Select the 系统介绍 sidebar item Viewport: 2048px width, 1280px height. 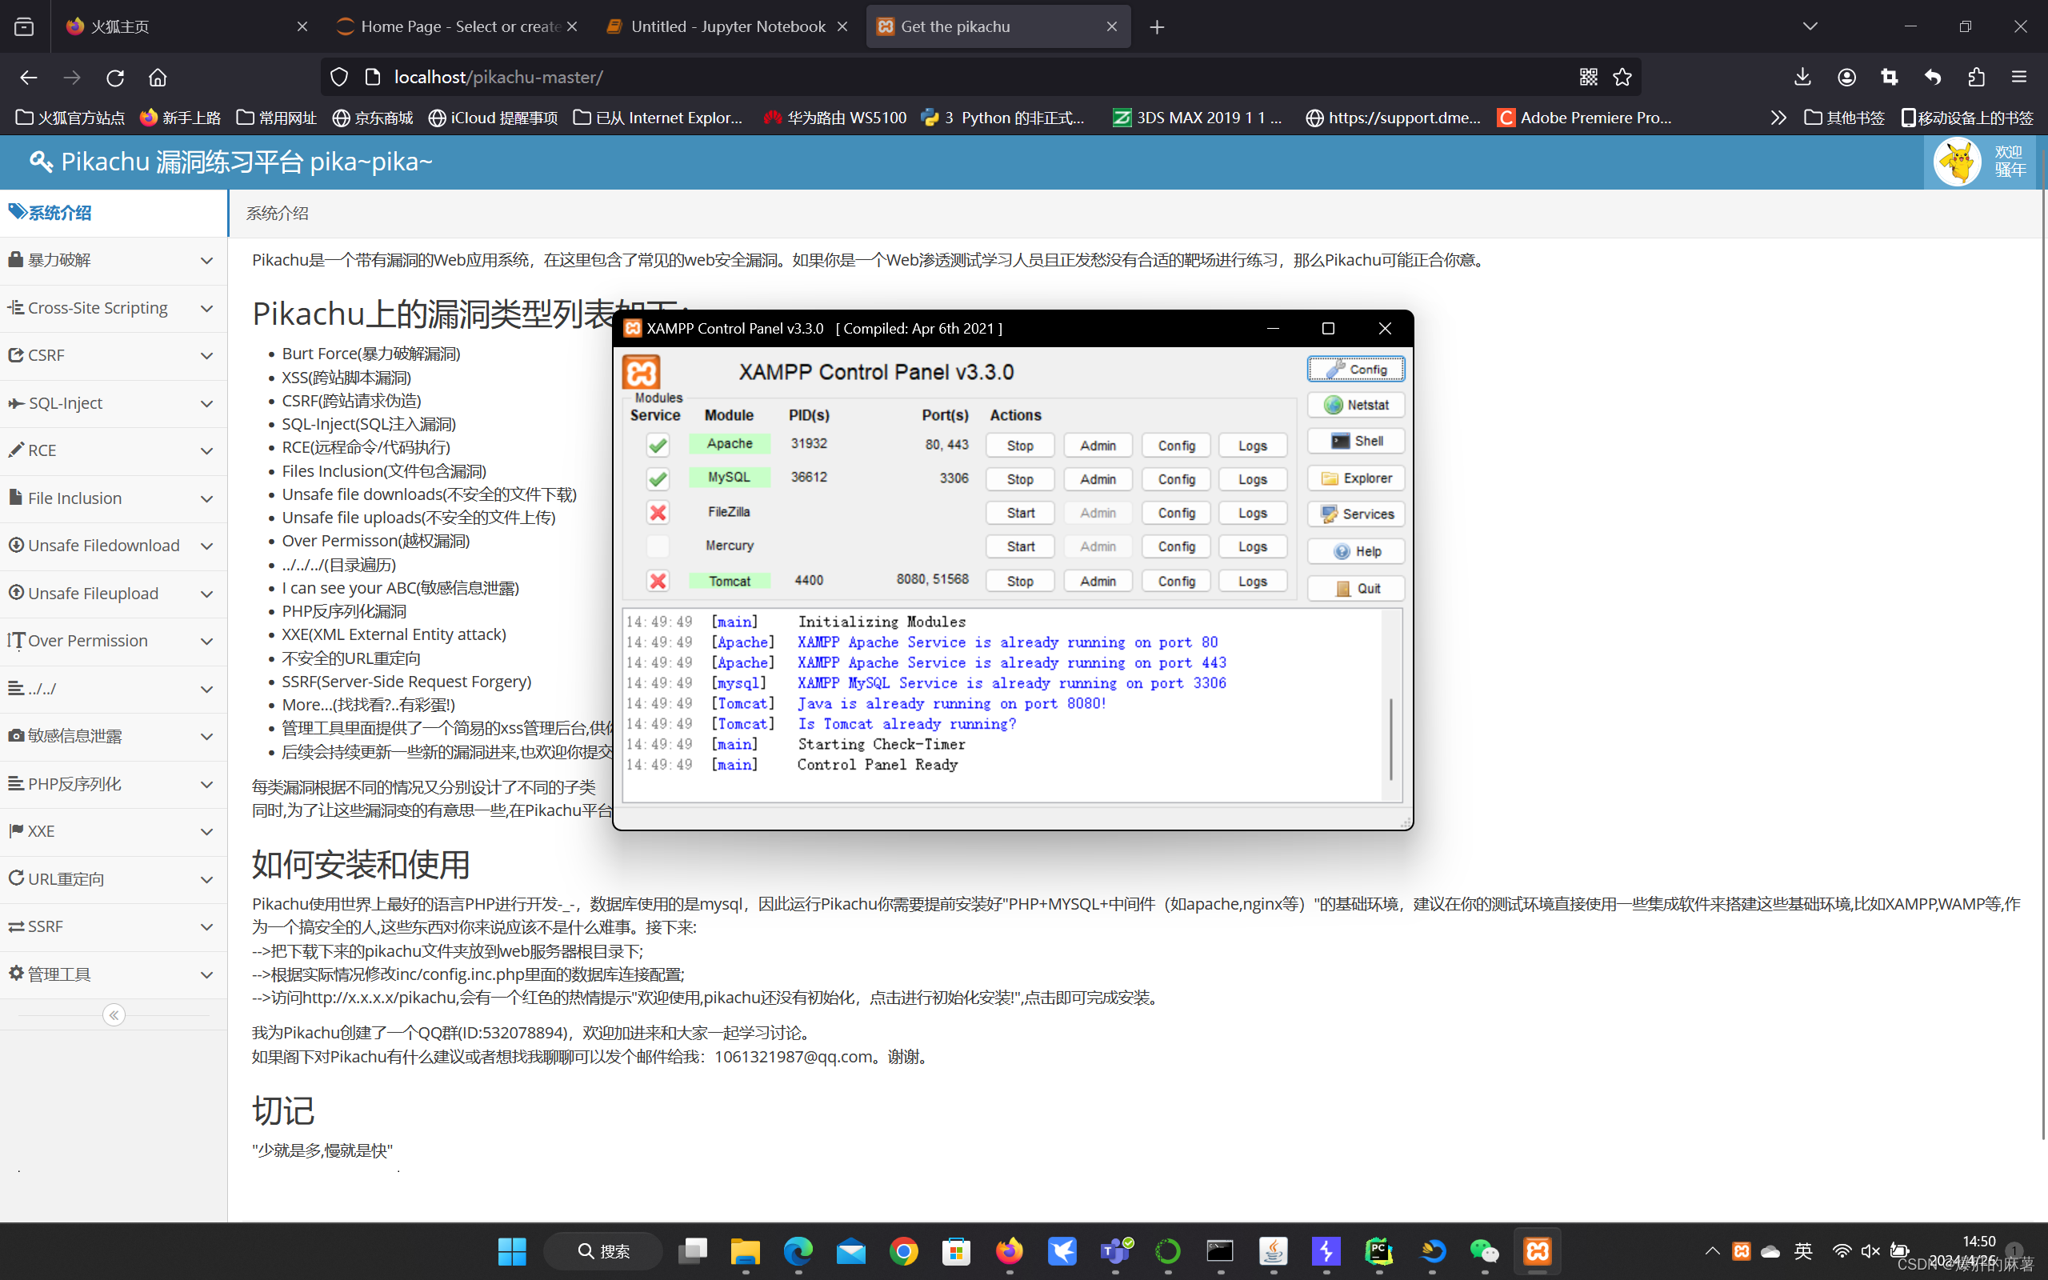59,213
